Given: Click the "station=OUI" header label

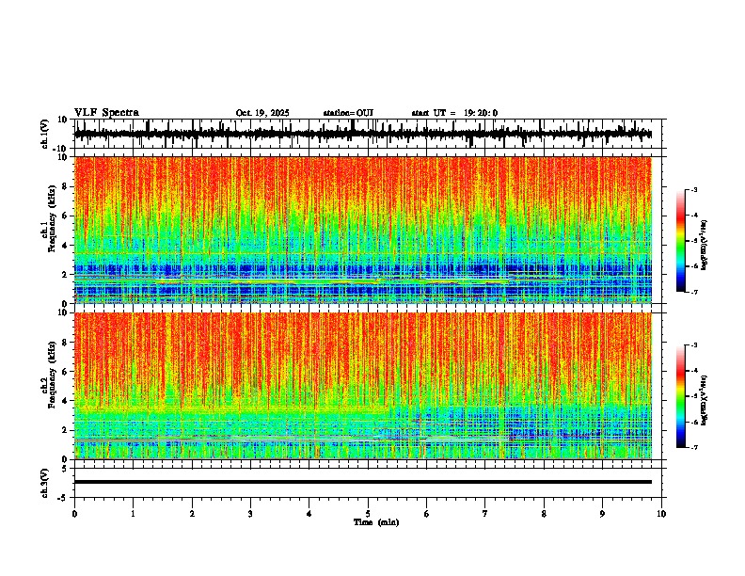Looking at the screenshot, I should [348, 113].
